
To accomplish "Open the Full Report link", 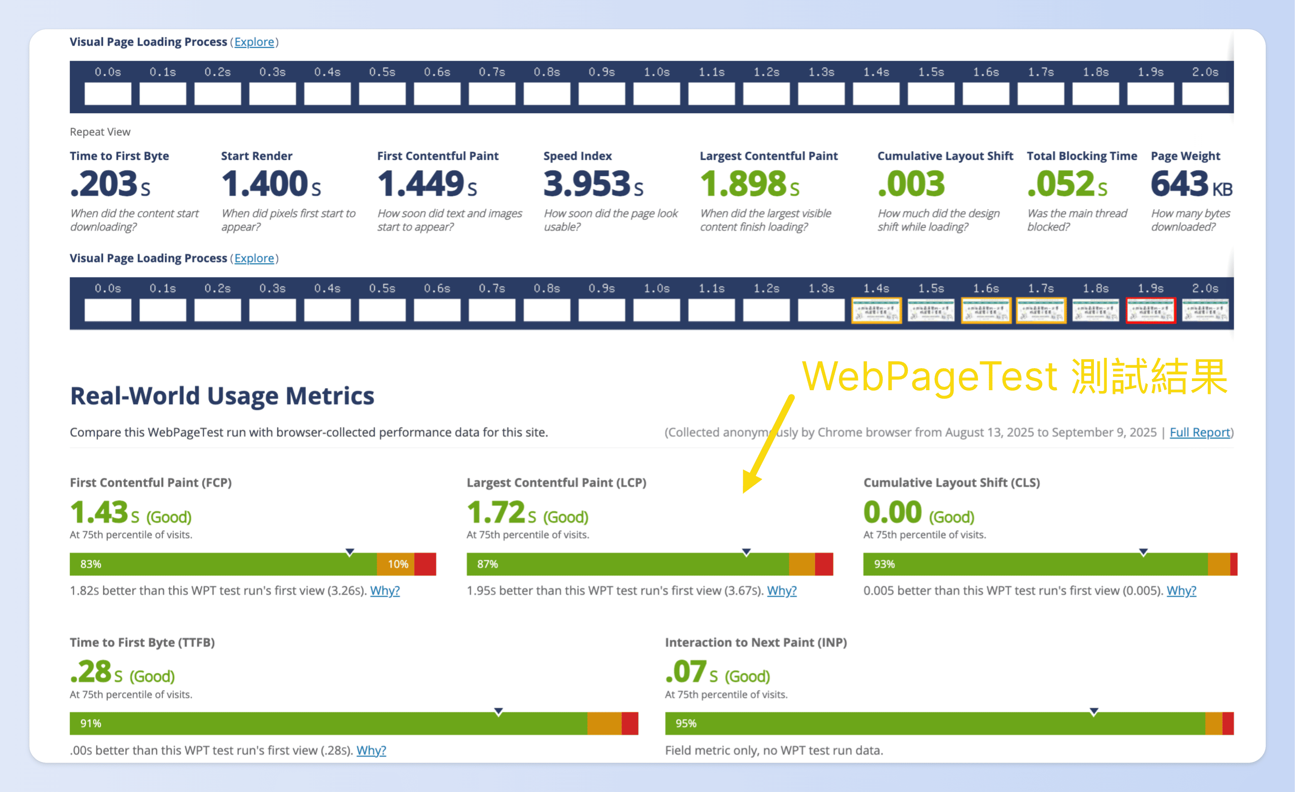I will [1199, 432].
